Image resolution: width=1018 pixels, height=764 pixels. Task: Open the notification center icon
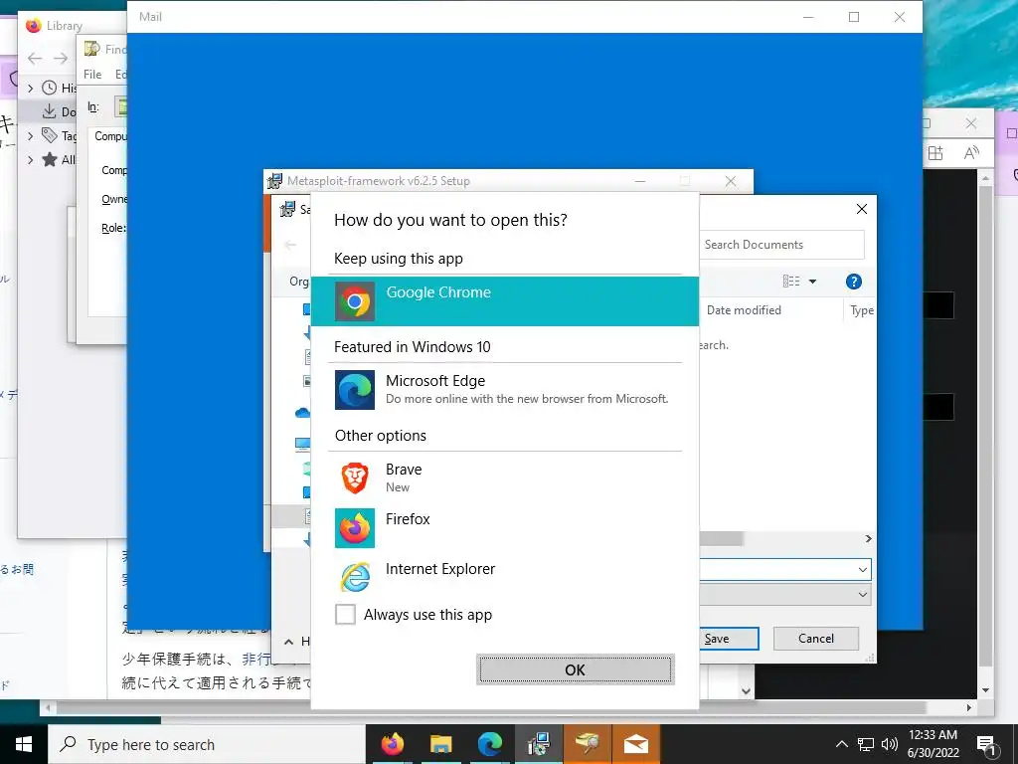[x=987, y=745]
